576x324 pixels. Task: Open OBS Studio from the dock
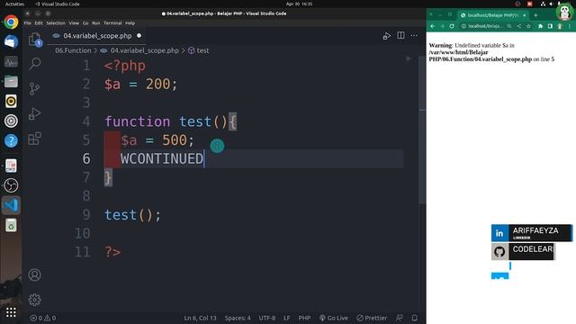(11, 185)
